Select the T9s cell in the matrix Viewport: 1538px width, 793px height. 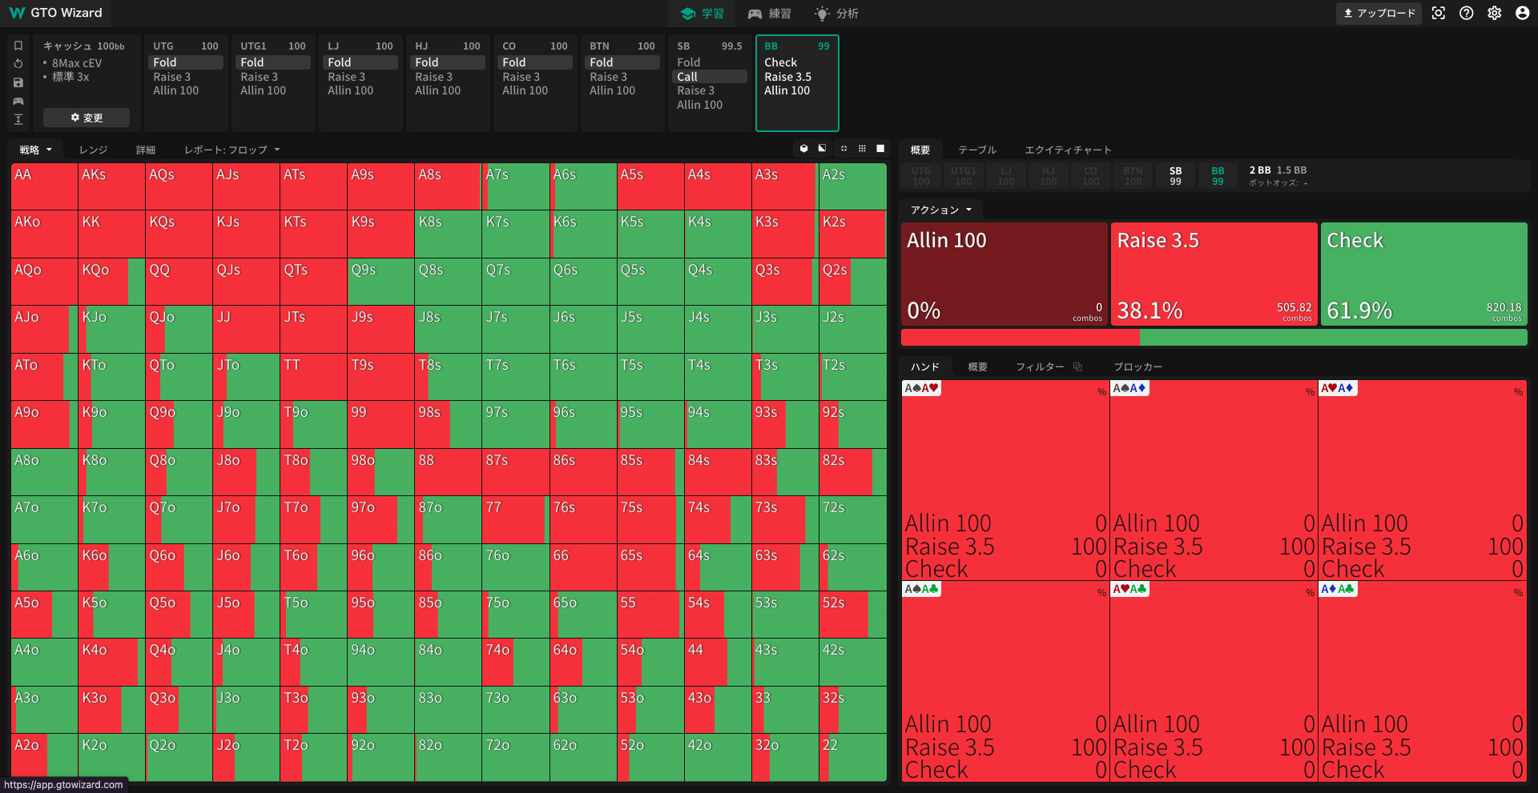point(380,377)
